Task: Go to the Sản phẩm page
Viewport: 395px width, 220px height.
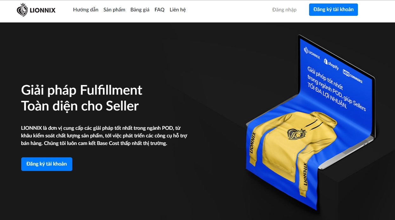Action: click(x=114, y=10)
